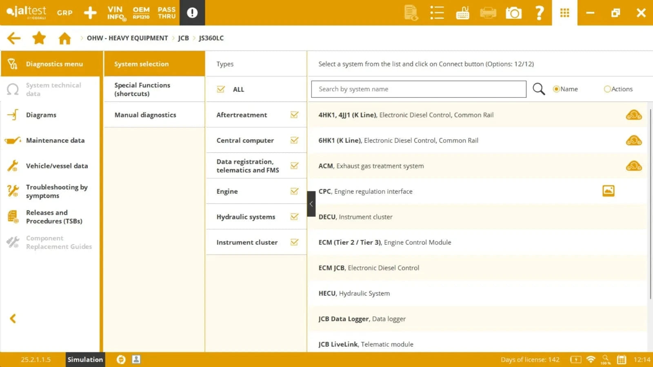Open the OEM RP1210 tool

[x=141, y=13]
